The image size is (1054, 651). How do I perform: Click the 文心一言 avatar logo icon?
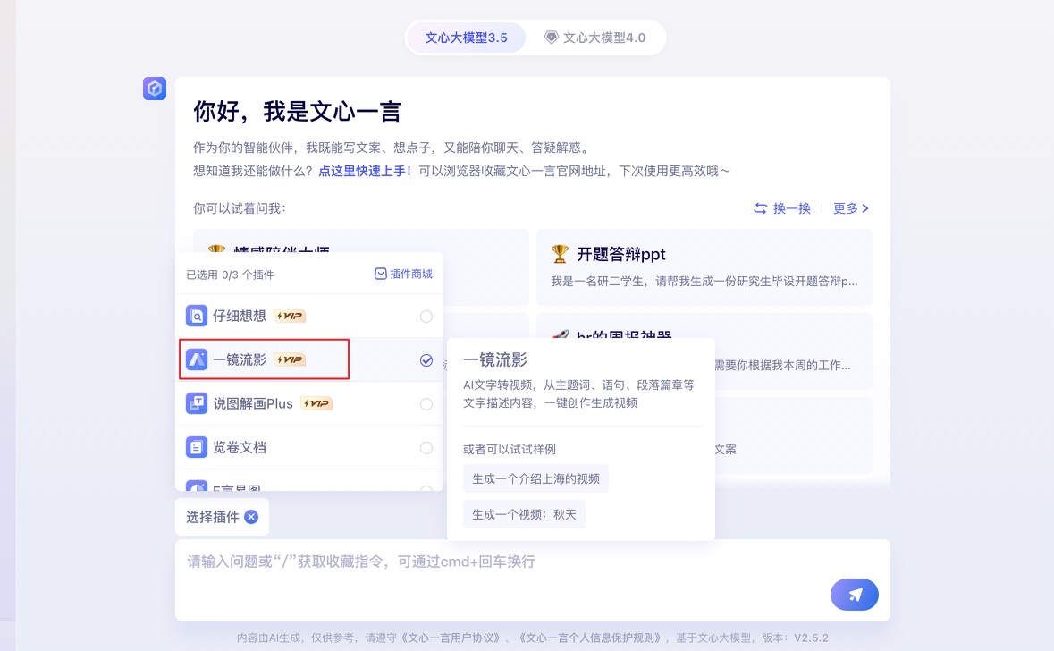[x=155, y=89]
